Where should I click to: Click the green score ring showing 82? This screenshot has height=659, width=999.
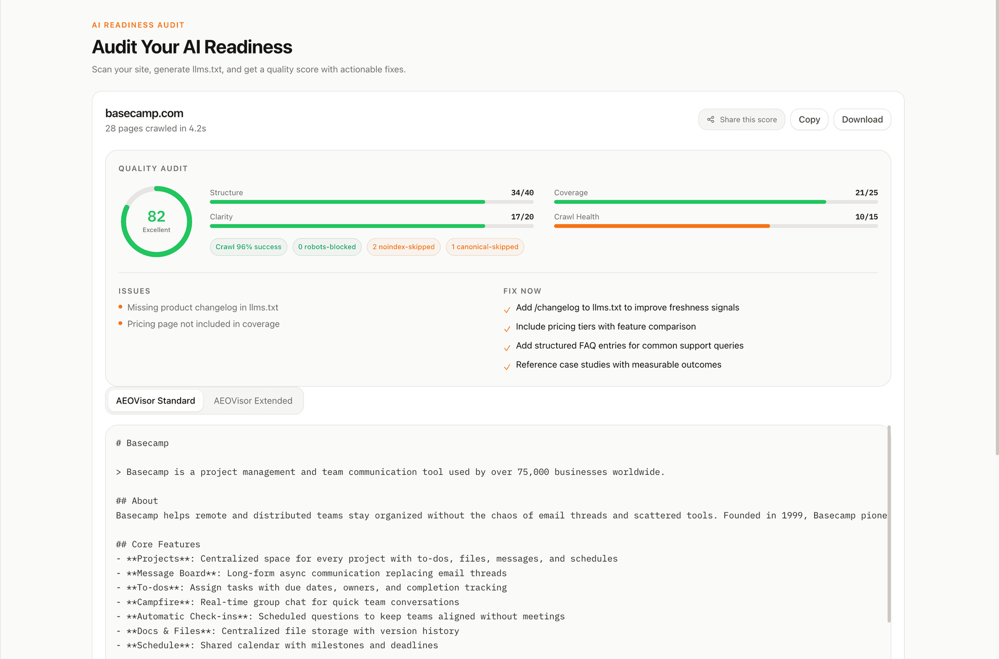[156, 221]
